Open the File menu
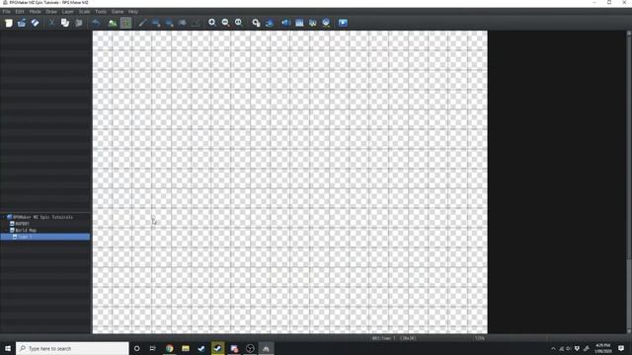Viewport: 632px width, 355px height. point(7,12)
